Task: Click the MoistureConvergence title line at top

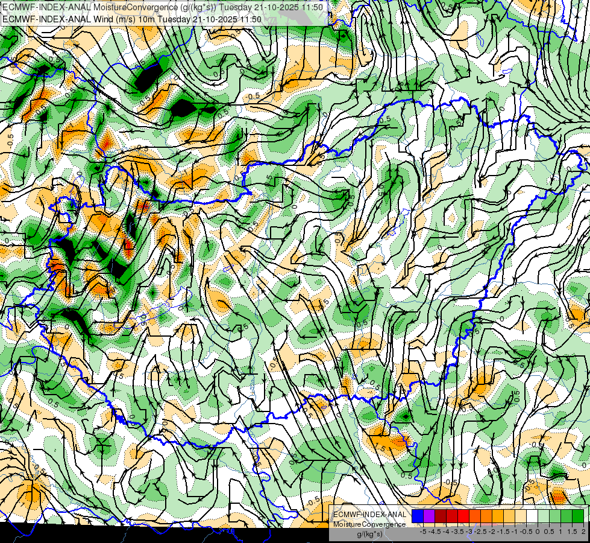Action: (x=163, y=7)
